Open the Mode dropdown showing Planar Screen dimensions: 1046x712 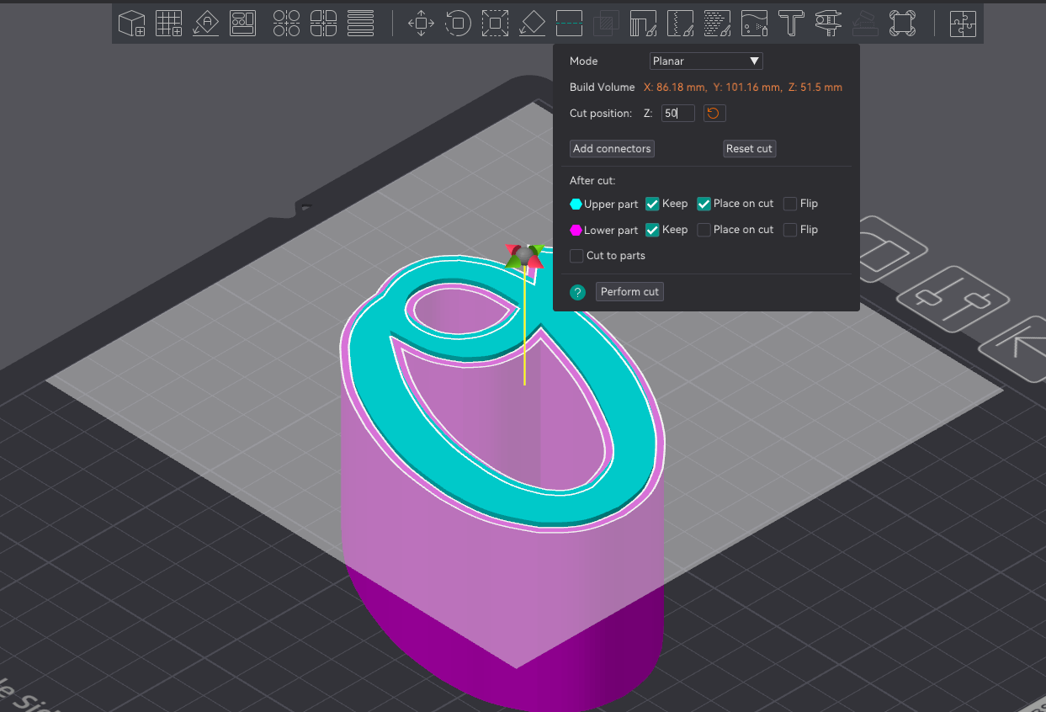pos(706,61)
